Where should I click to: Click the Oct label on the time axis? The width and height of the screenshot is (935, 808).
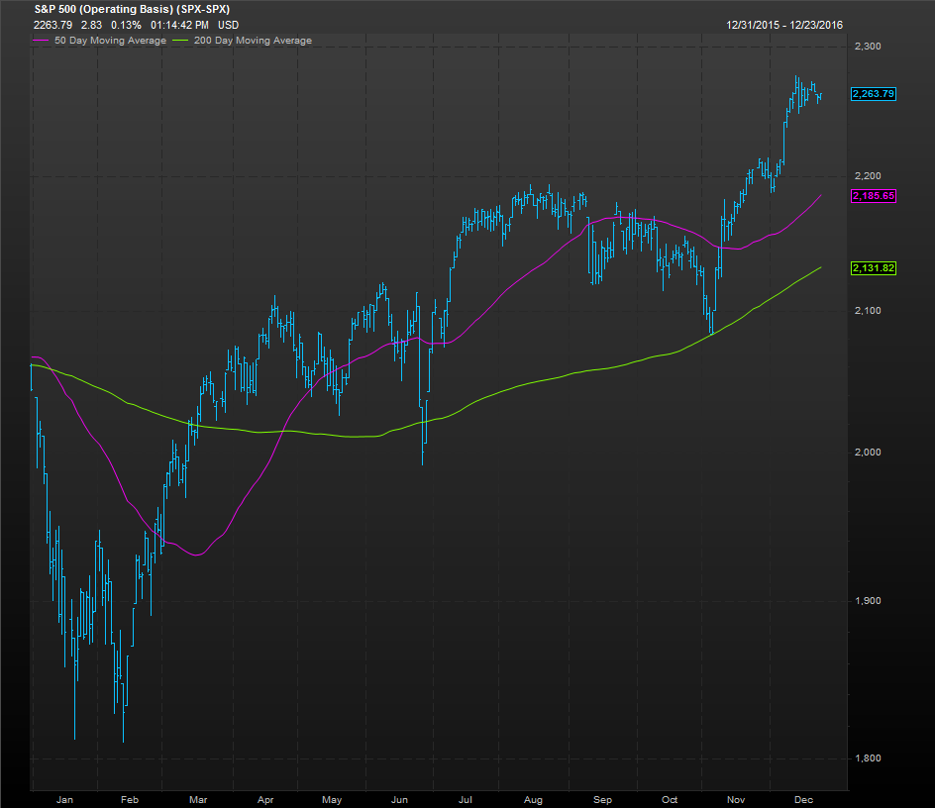point(669,800)
